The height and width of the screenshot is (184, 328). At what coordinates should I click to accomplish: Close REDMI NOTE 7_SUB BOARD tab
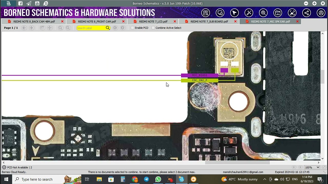(235, 21)
